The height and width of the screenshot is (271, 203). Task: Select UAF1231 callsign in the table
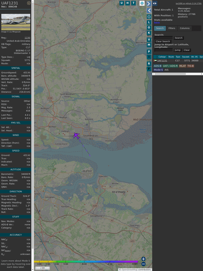click(x=162, y=61)
